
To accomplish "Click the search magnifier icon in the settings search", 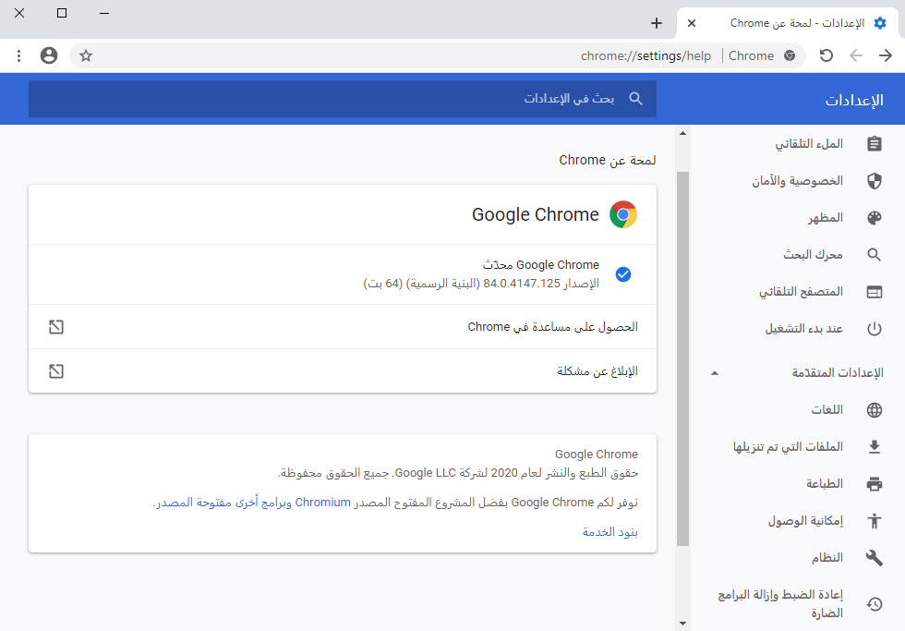I will pyautogui.click(x=635, y=99).
